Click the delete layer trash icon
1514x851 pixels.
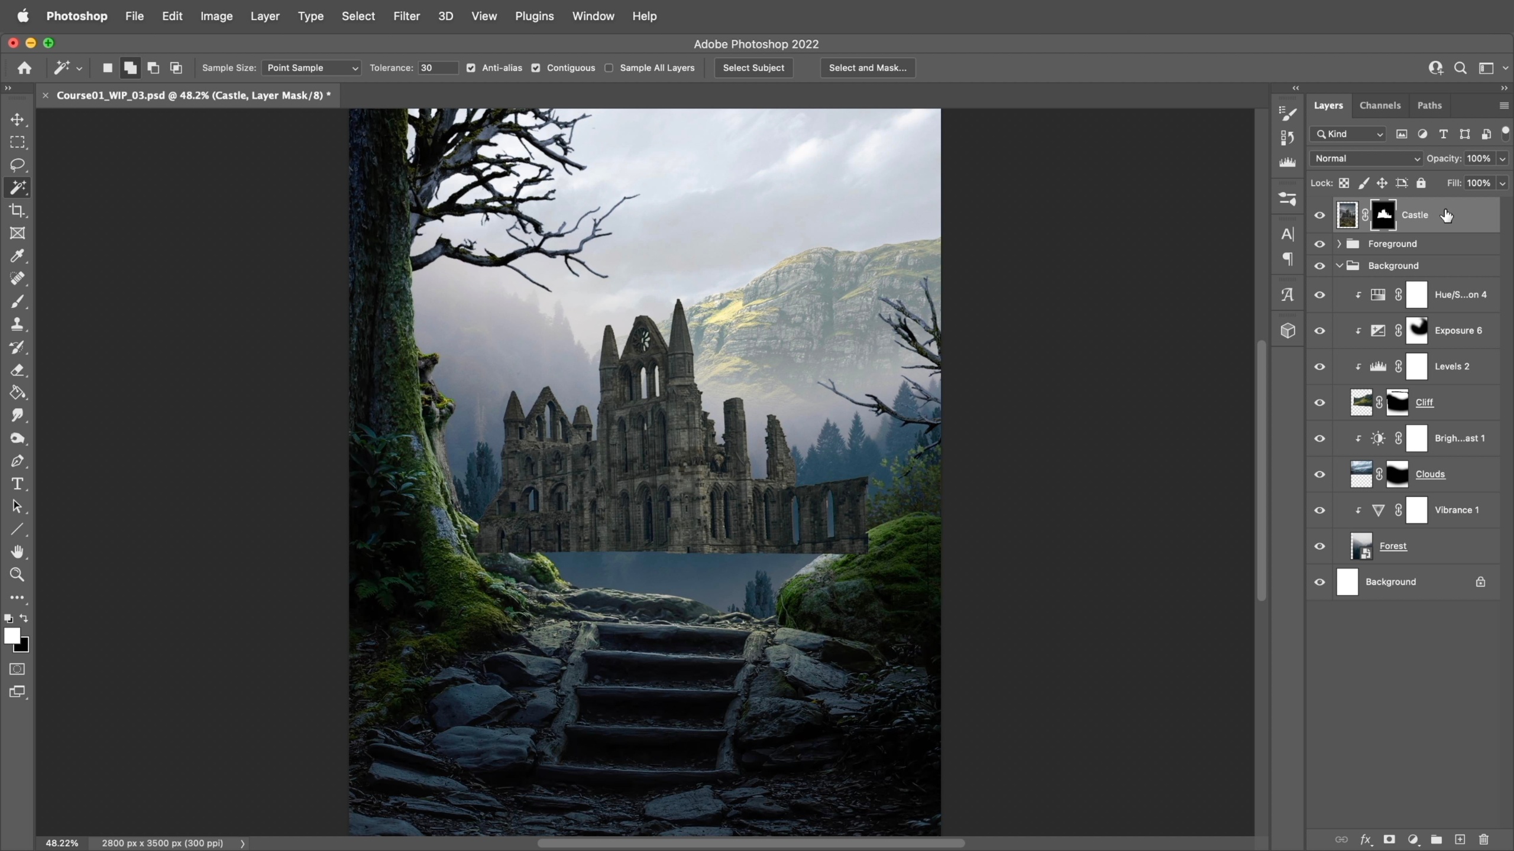1484,840
